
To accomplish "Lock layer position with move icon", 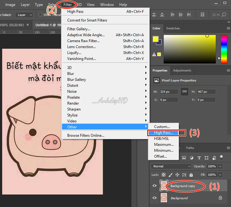I will tap(177, 175).
